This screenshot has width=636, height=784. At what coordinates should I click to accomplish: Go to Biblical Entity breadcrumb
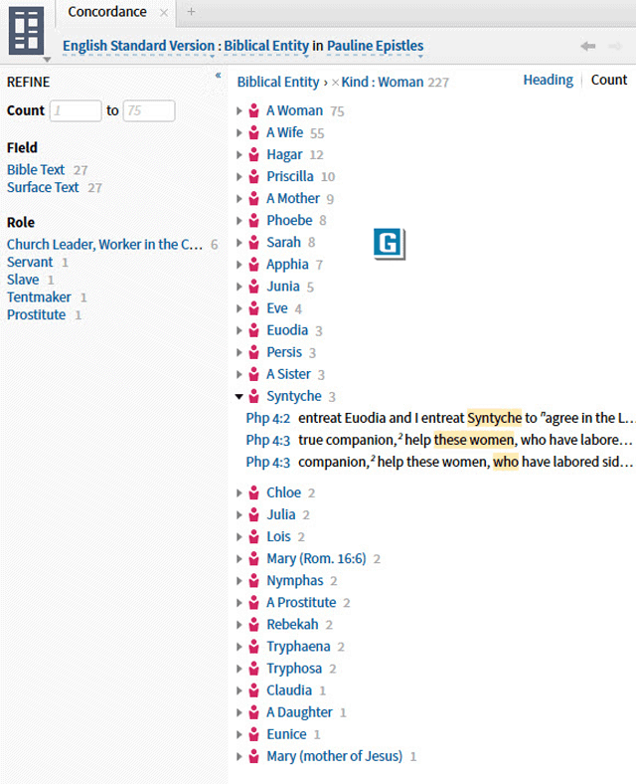click(278, 83)
